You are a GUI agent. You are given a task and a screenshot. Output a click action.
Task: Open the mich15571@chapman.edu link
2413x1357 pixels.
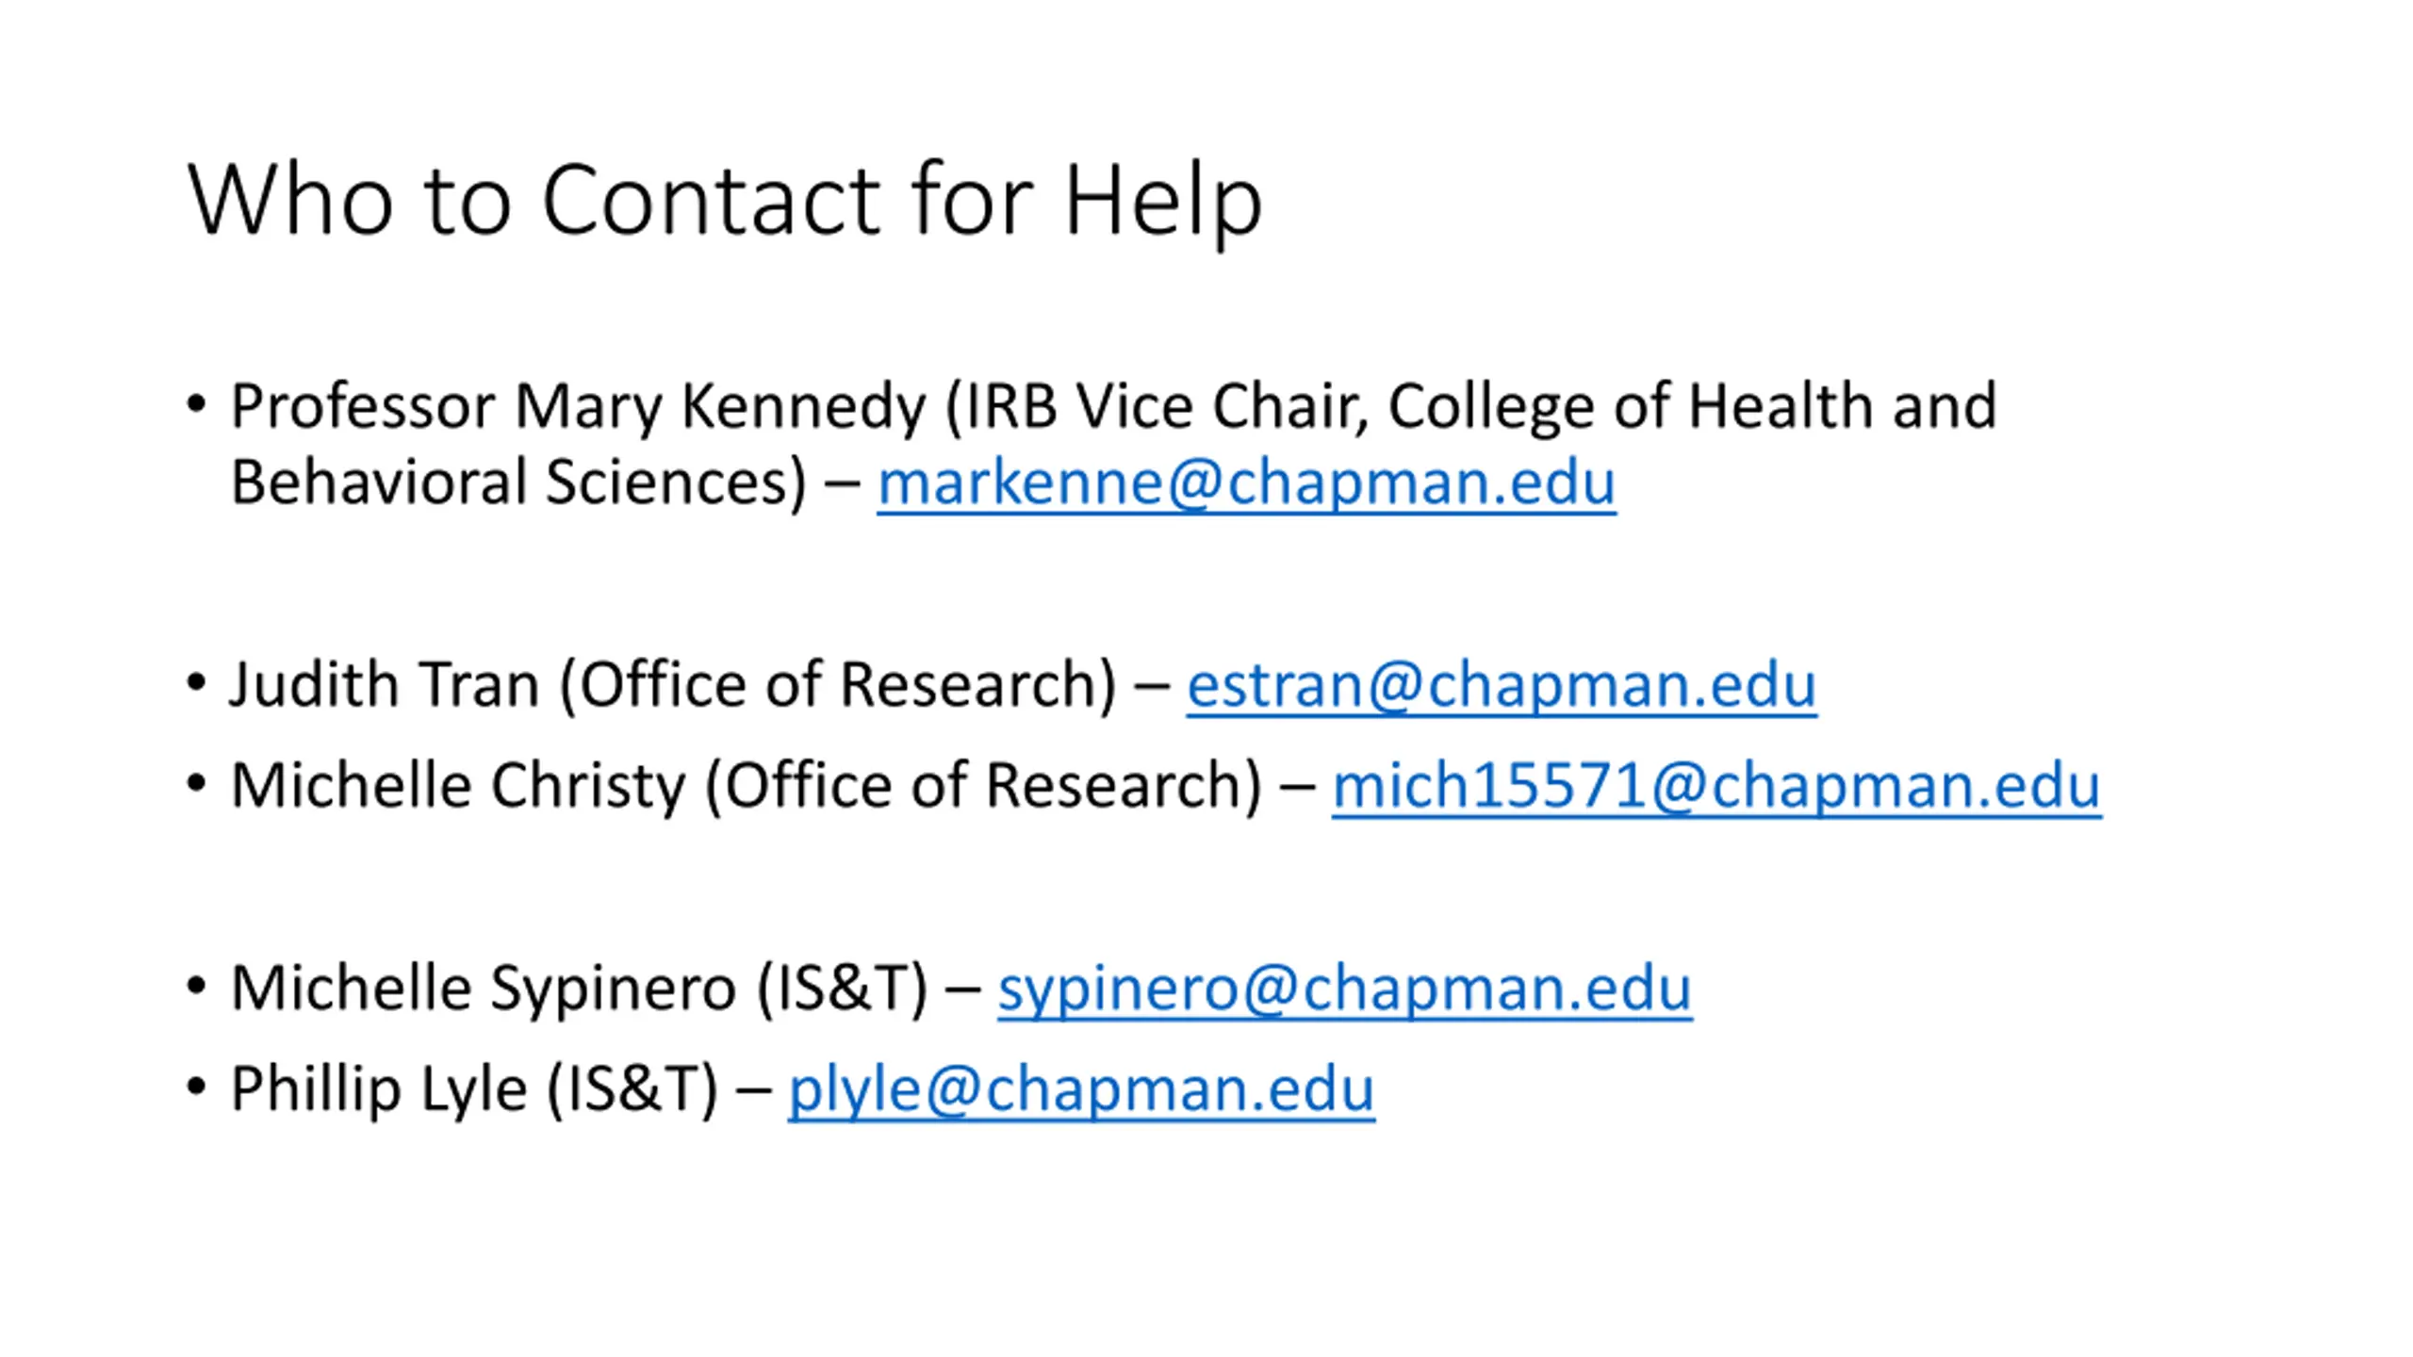(1715, 786)
